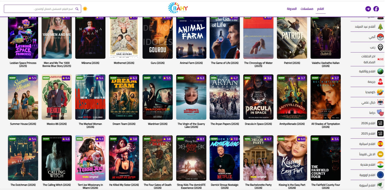The height and width of the screenshot is (190, 385).
Task: Open the مسلسلات series menu
Action: 307,9
